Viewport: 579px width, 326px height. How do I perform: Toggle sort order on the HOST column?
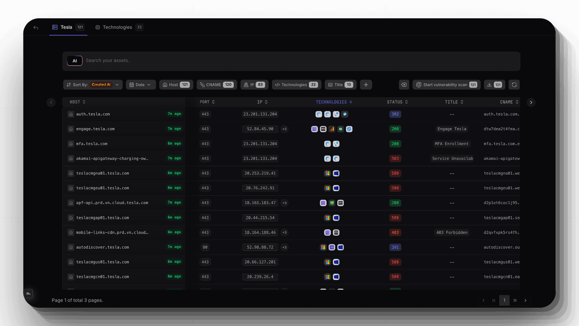pos(84,102)
